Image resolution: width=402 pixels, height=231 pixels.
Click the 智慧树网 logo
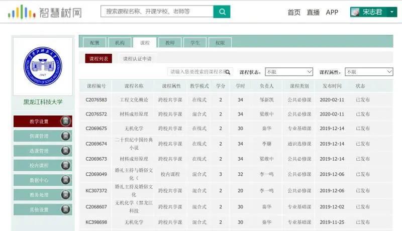[45, 12]
